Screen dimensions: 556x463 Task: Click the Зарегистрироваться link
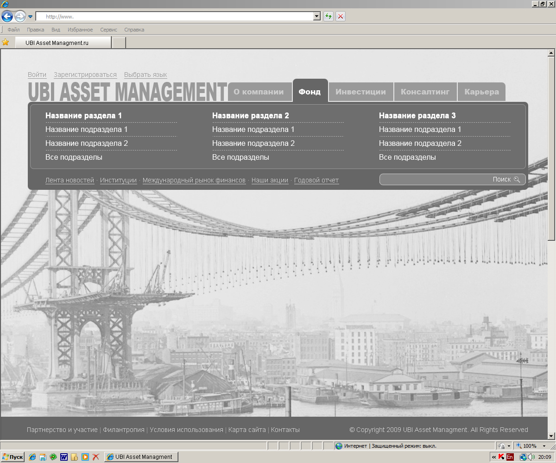point(85,74)
